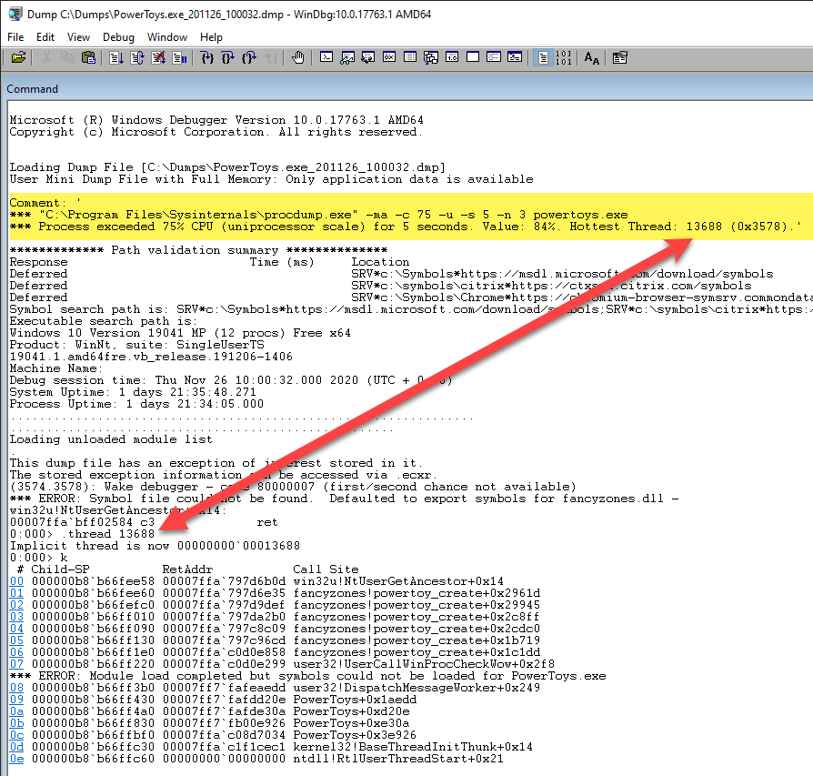Click the Step Into braces icon

[206, 57]
